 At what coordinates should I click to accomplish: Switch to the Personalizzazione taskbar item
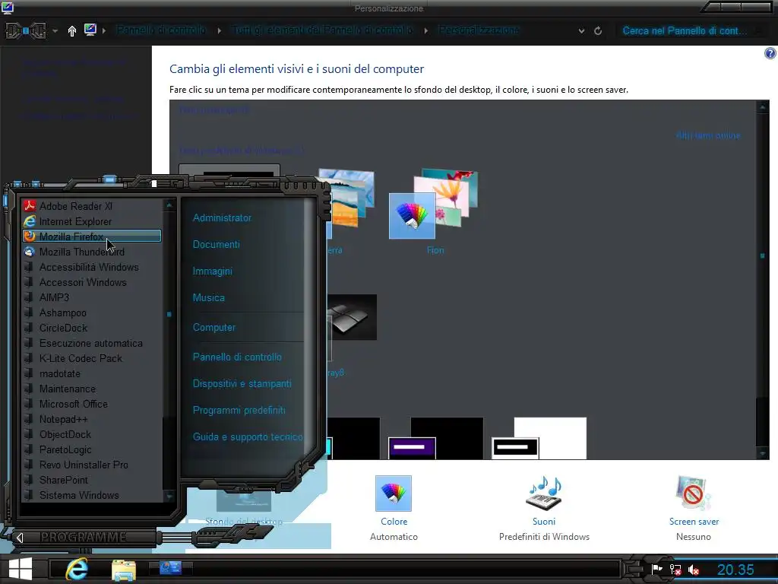[x=171, y=567]
